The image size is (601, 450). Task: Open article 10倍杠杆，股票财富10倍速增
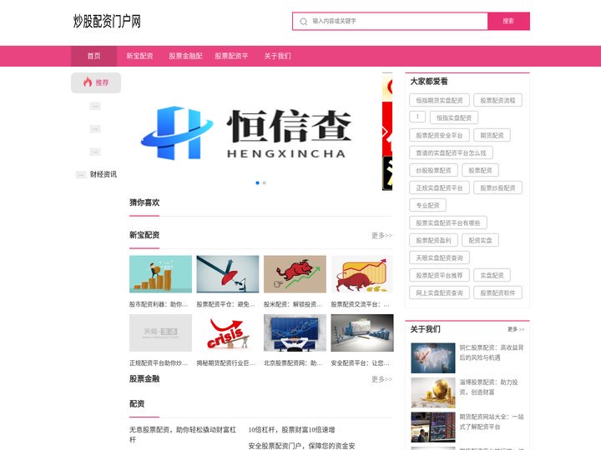tap(291, 430)
